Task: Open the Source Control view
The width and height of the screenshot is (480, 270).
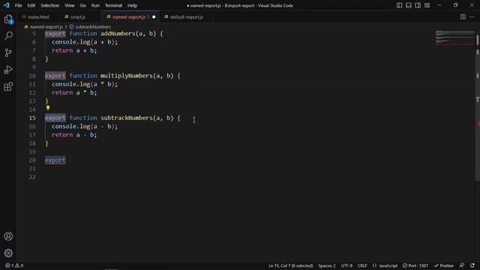Action: click(x=8, y=52)
